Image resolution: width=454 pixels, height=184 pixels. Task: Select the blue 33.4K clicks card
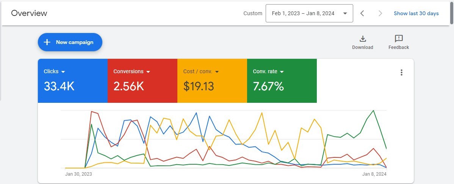click(x=73, y=81)
